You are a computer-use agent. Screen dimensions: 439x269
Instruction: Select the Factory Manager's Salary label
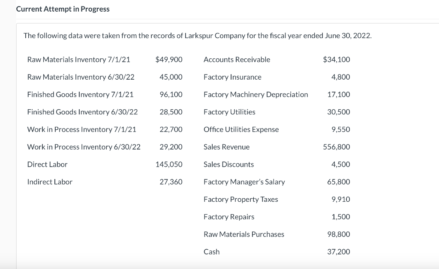coord(244,182)
